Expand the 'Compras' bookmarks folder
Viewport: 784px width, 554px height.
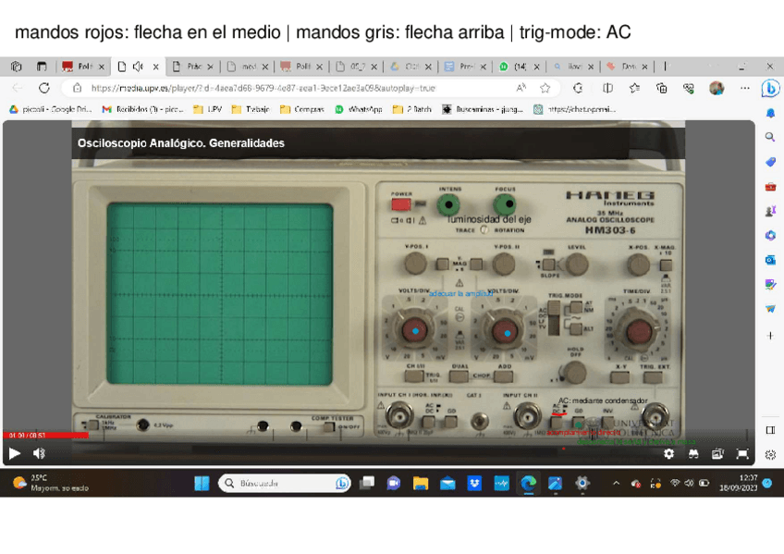click(x=302, y=109)
